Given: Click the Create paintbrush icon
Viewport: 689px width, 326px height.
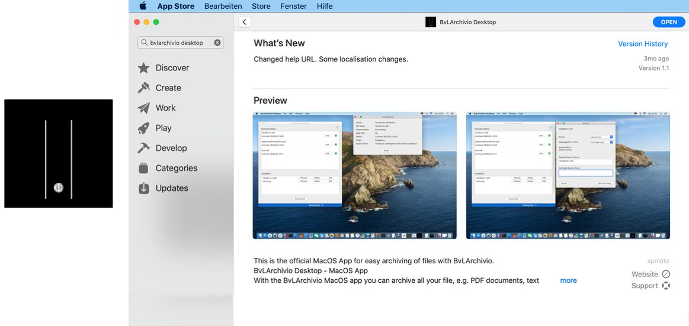Looking at the screenshot, I should (143, 88).
